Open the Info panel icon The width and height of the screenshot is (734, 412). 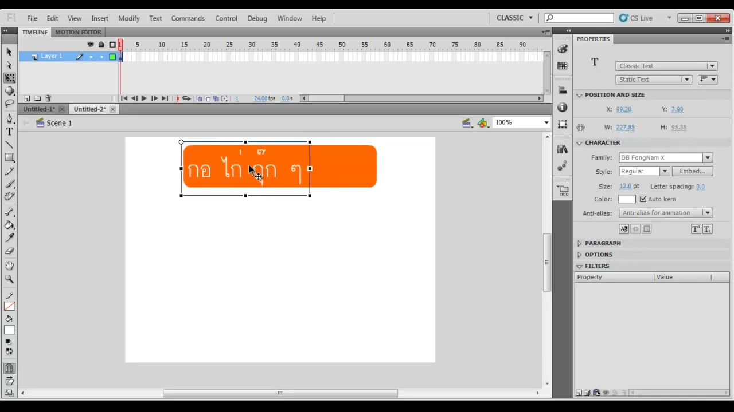click(563, 108)
